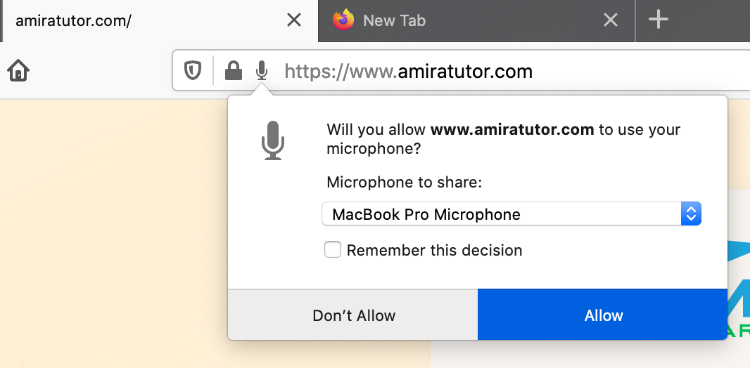Close the New Tab tab
The width and height of the screenshot is (750, 368).
pyautogui.click(x=610, y=20)
